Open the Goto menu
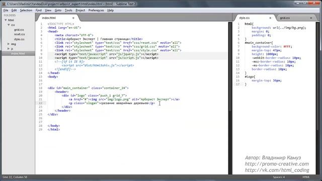The width and height of the screenshot is (322, 181). 58,10
